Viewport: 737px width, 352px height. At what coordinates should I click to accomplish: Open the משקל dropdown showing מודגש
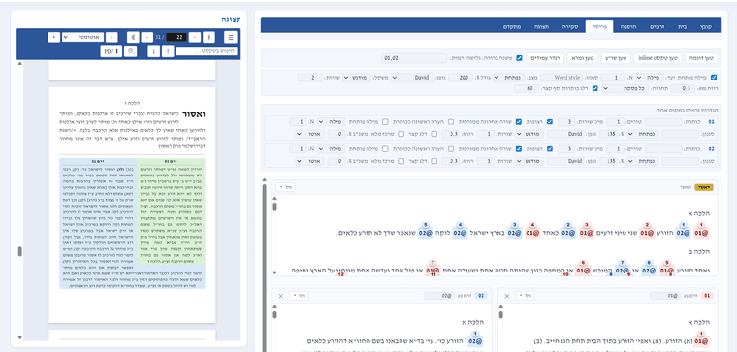(356, 77)
